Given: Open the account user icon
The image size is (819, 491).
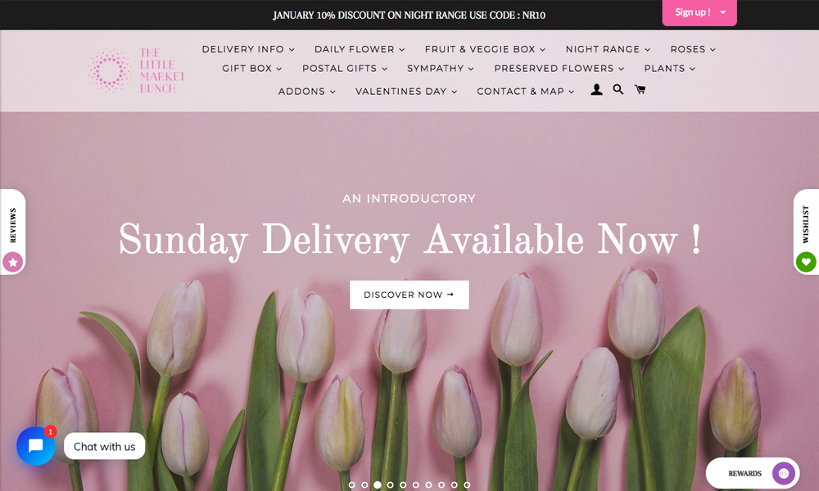Looking at the screenshot, I should [596, 90].
